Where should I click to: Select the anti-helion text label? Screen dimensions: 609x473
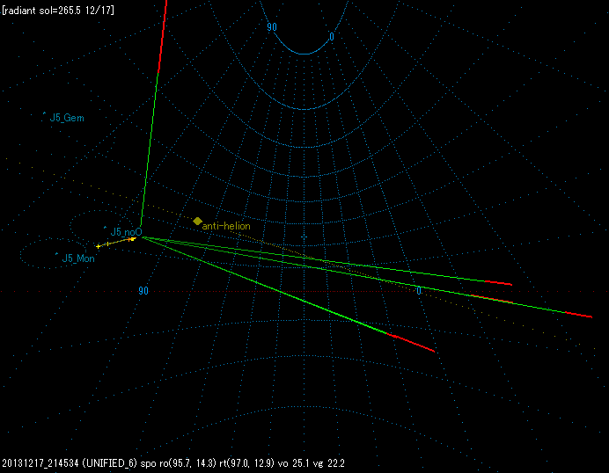point(226,226)
